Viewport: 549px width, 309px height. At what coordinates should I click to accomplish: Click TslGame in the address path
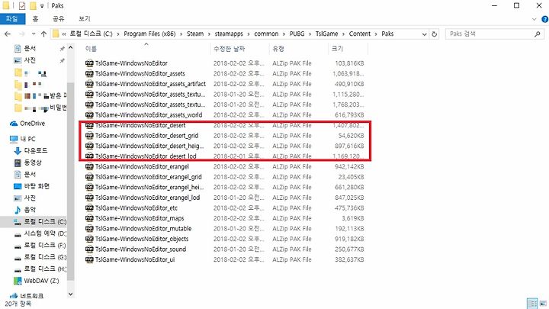point(326,34)
